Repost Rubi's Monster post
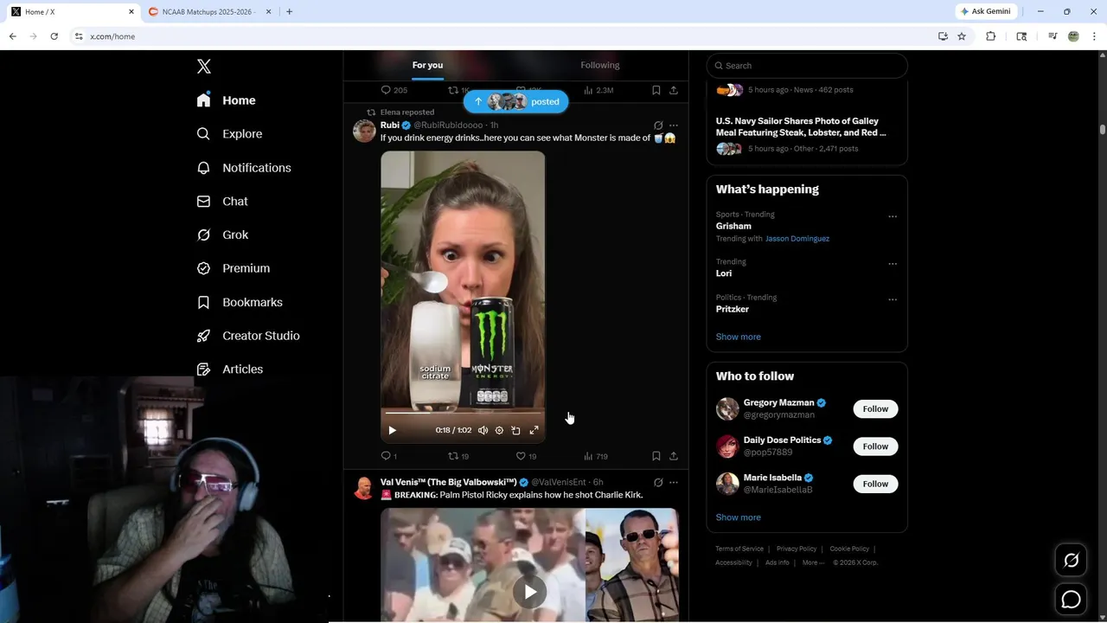The height and width of the screenshot is (623, 1107). tap(458, 456)
